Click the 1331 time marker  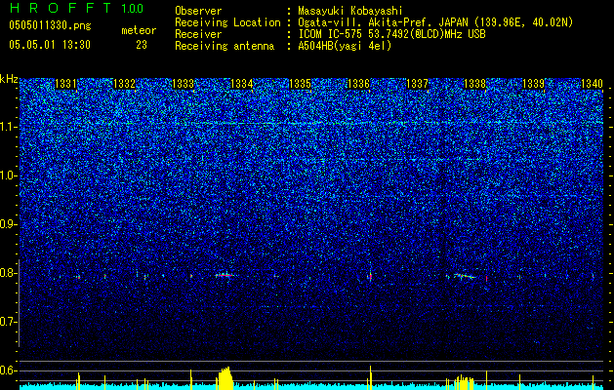point(65,84)
